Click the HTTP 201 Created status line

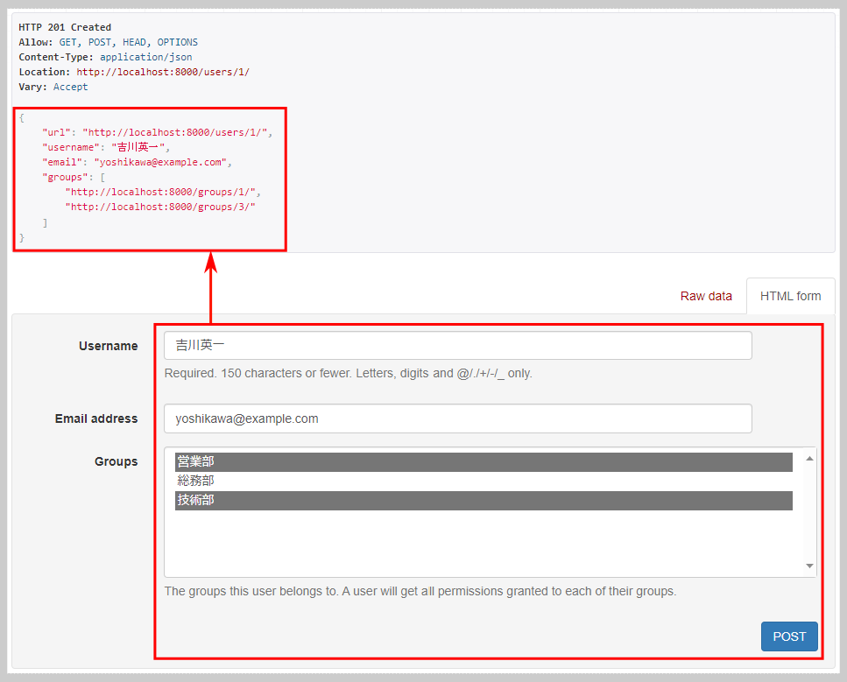(x=65, y=27)
